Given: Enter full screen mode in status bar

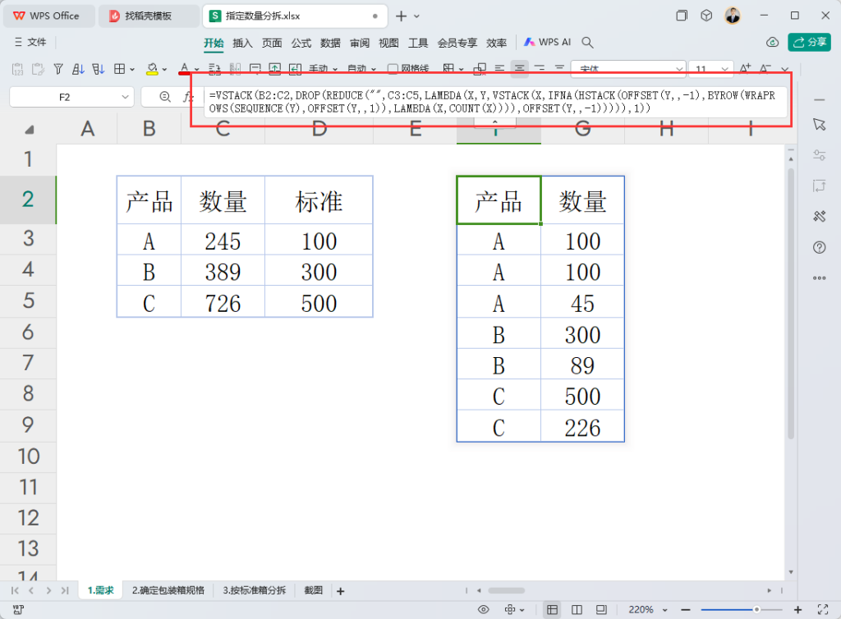Looking at the screenshot, I should pos(823,609).
